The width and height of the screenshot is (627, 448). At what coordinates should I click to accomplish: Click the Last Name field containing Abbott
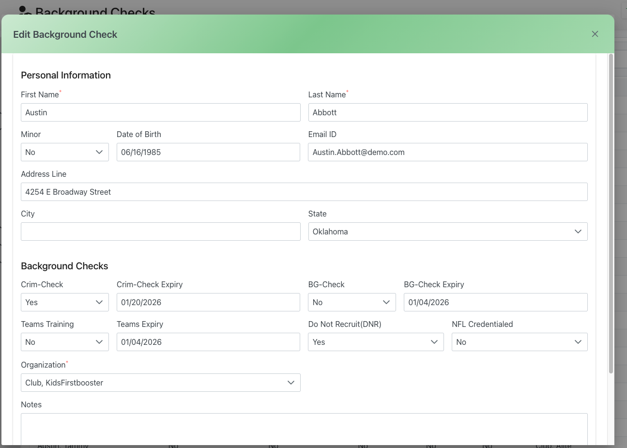[x=447, y=112]
